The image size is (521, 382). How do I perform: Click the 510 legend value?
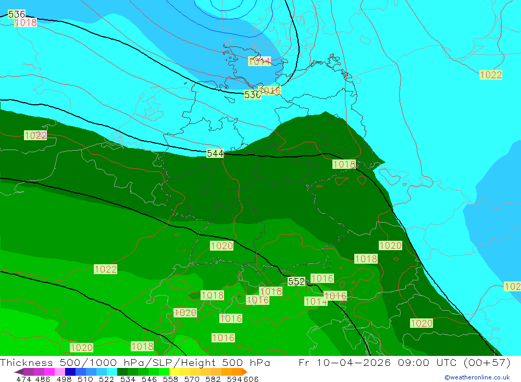coord(85,379)
